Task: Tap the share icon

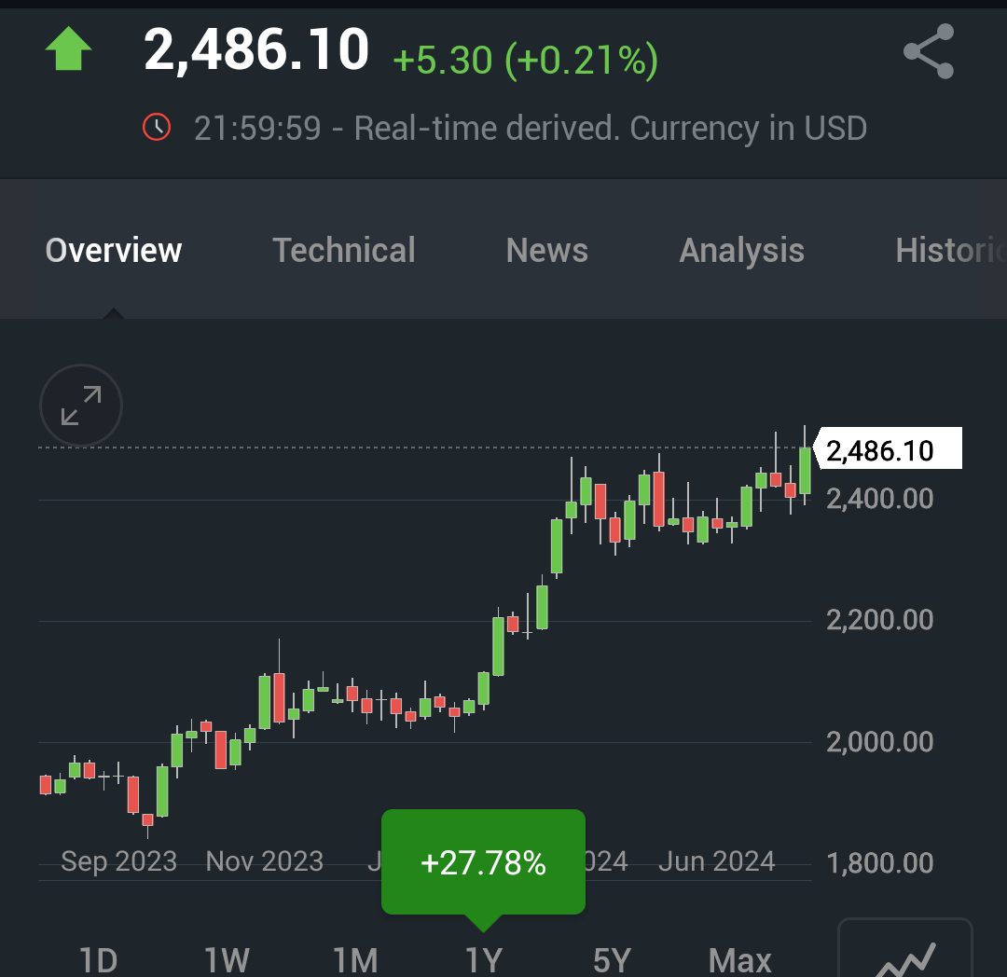Action: (929, 51)
